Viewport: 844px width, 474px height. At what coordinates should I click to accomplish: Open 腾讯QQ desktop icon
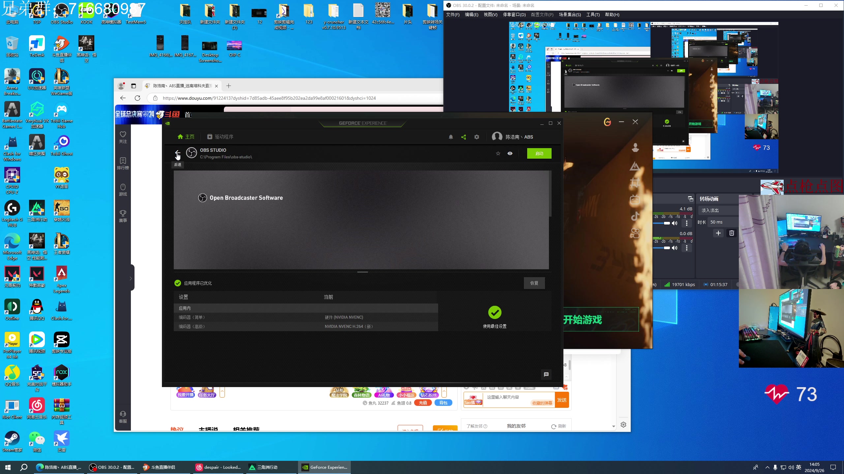click(x=37, y=310)
